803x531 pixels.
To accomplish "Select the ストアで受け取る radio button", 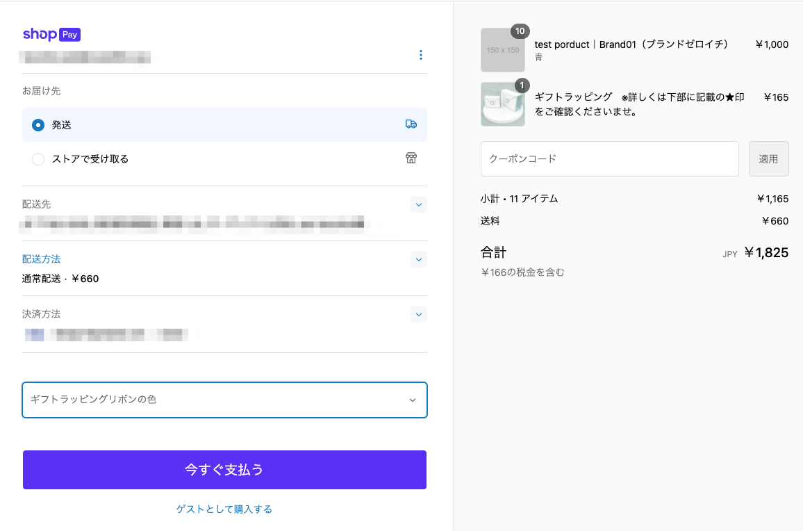I will point(38,159).
